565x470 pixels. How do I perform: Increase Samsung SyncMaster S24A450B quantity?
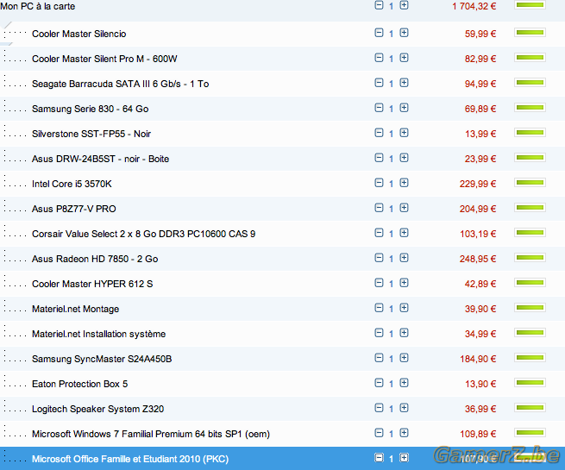click(x=404, y=358)
